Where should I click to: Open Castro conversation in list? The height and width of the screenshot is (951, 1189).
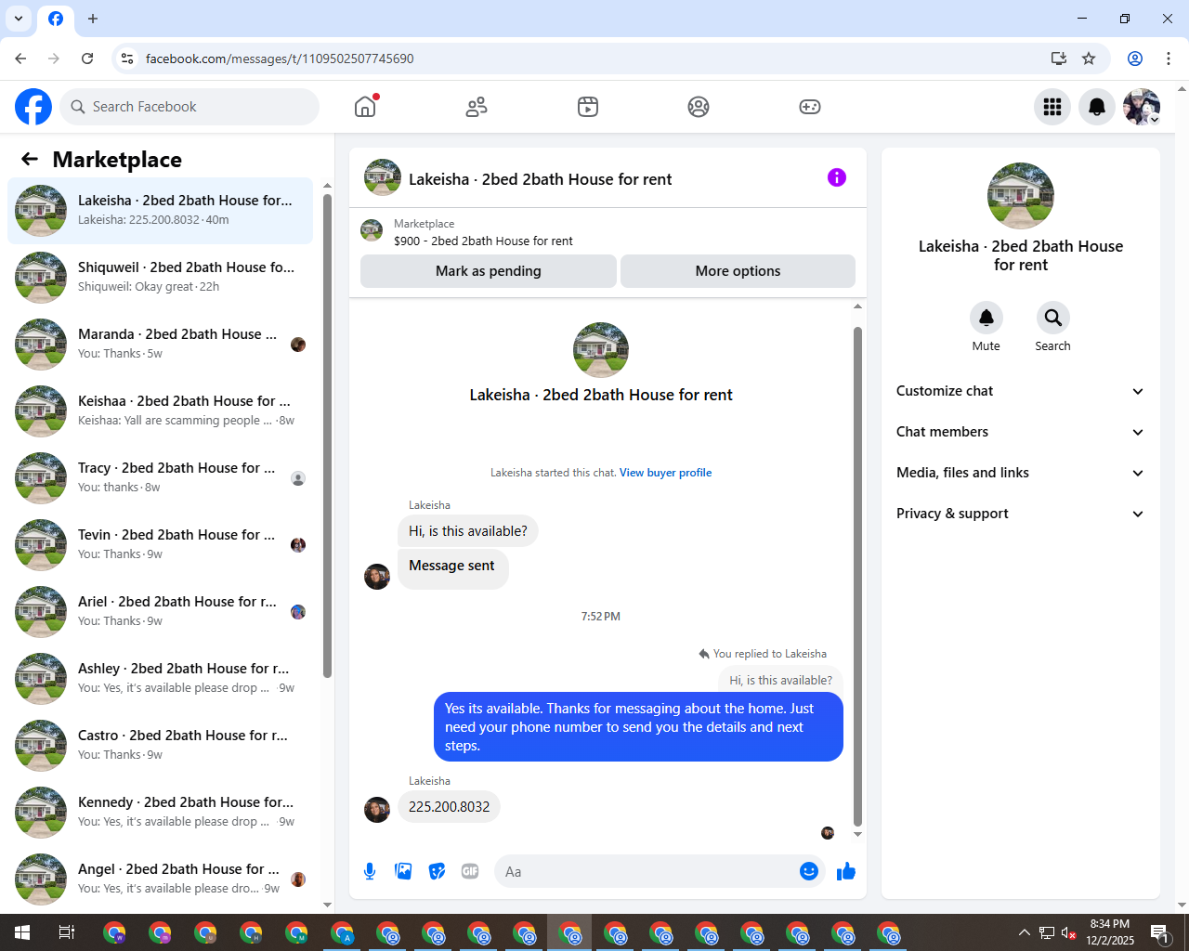160,745
